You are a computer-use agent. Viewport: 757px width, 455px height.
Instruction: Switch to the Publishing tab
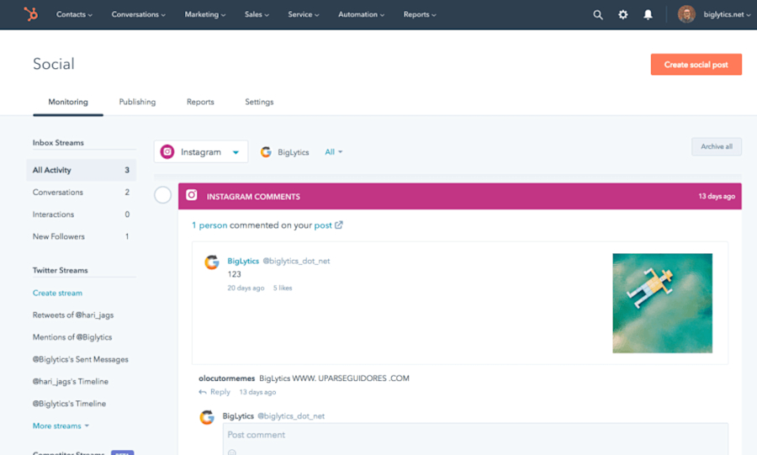click(138, 102)
